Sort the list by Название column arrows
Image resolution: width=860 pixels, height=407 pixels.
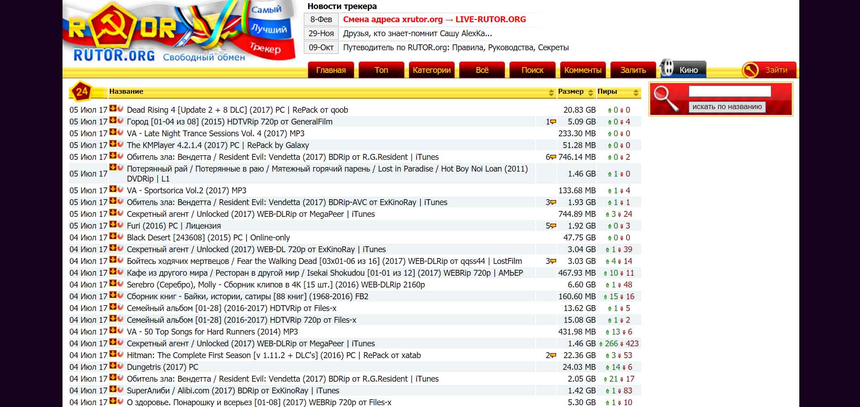coord(551,92)
